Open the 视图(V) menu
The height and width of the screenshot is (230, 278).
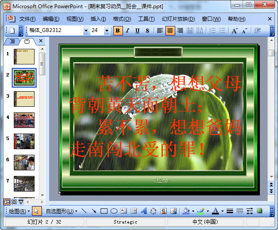point(75,19)
